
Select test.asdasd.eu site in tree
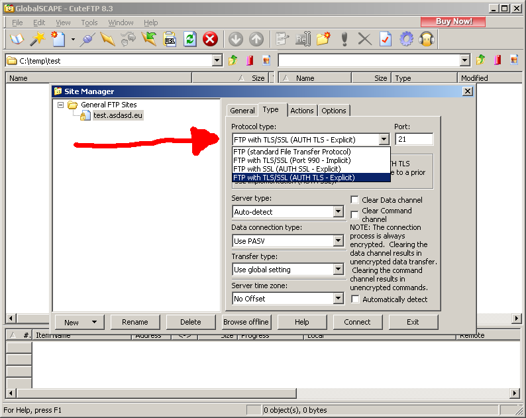pos(117,115)
